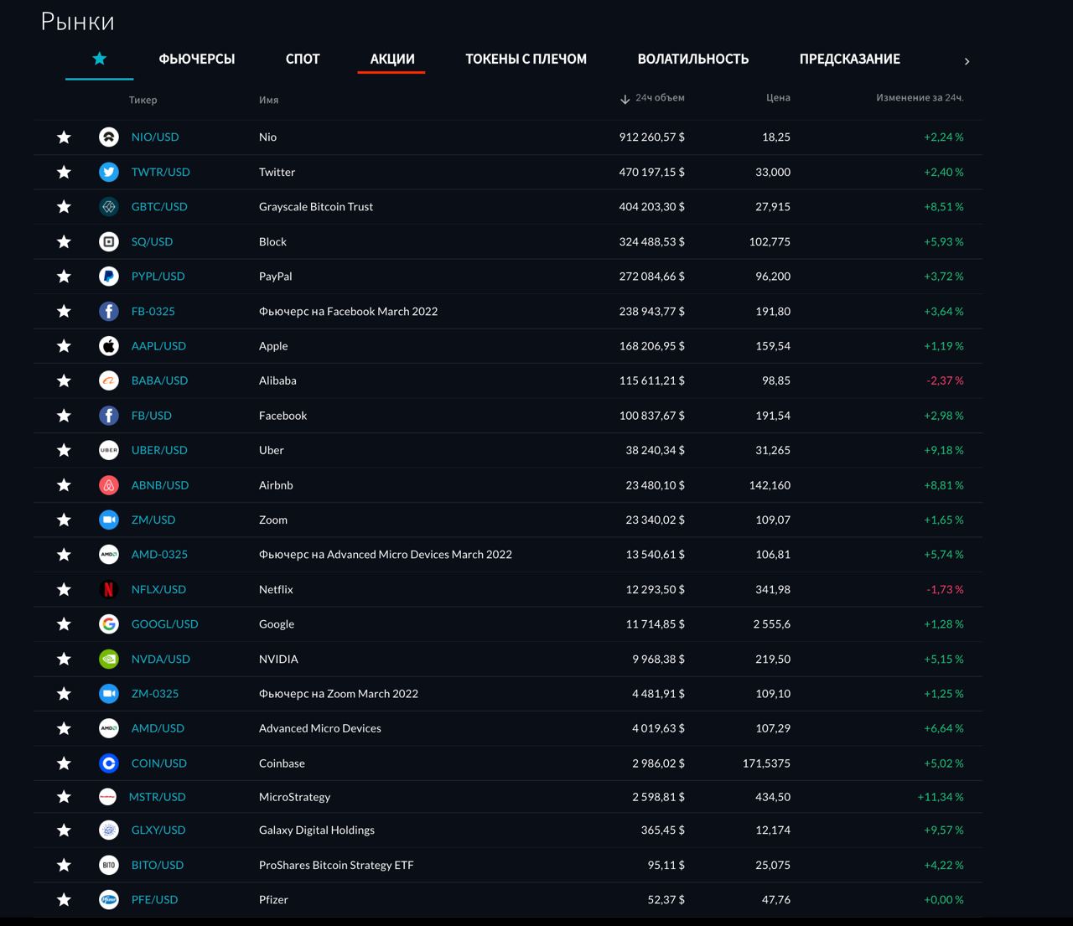Screen dimensions: 1073x926
Task: Open the MSTR/USD ticker link
Action: click(x=157, y=796)
